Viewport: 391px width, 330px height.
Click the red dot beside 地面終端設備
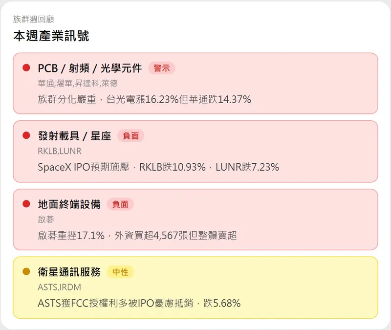[x=26, y=203]
